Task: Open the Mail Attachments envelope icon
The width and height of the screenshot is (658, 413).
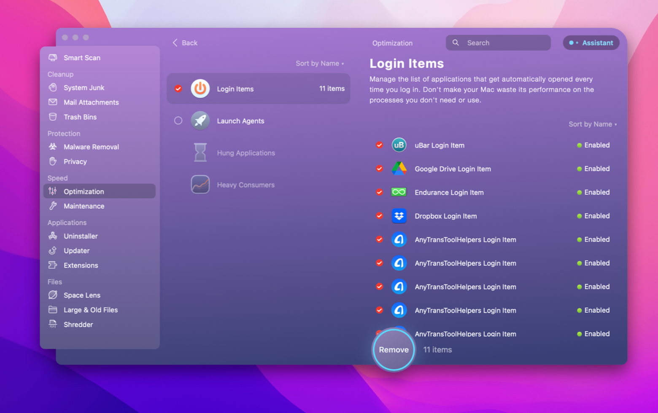Action: coord(53,102)
